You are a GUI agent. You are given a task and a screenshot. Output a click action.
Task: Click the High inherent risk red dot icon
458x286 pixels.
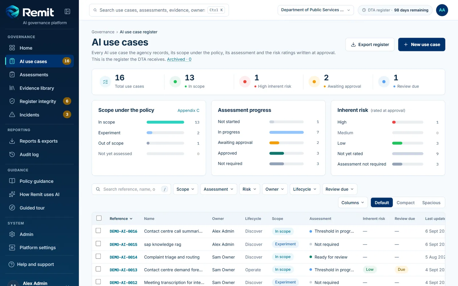pos(245,82)
